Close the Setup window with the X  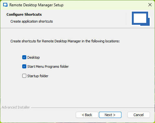click(x=150, y=5)
